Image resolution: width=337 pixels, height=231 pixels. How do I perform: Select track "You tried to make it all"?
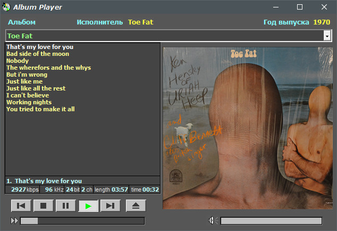point(40,109)
